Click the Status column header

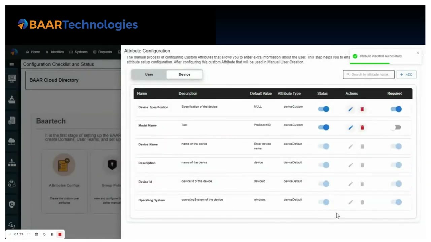(322, 94)
